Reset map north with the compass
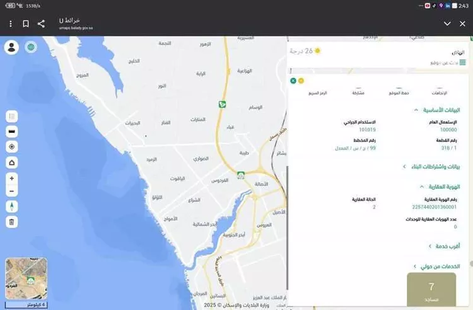The height and width of the screenshot is (310, 473). (12, 207)
